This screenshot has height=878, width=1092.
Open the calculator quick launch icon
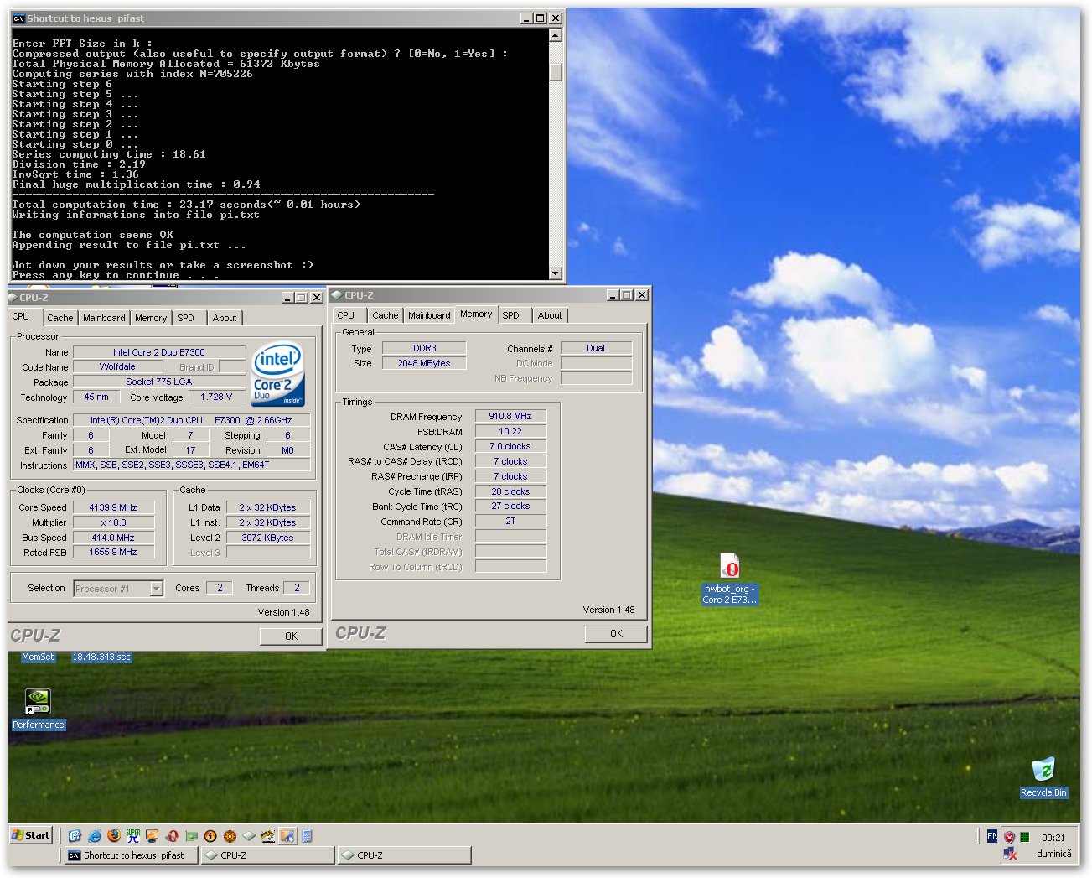[307, 835]
